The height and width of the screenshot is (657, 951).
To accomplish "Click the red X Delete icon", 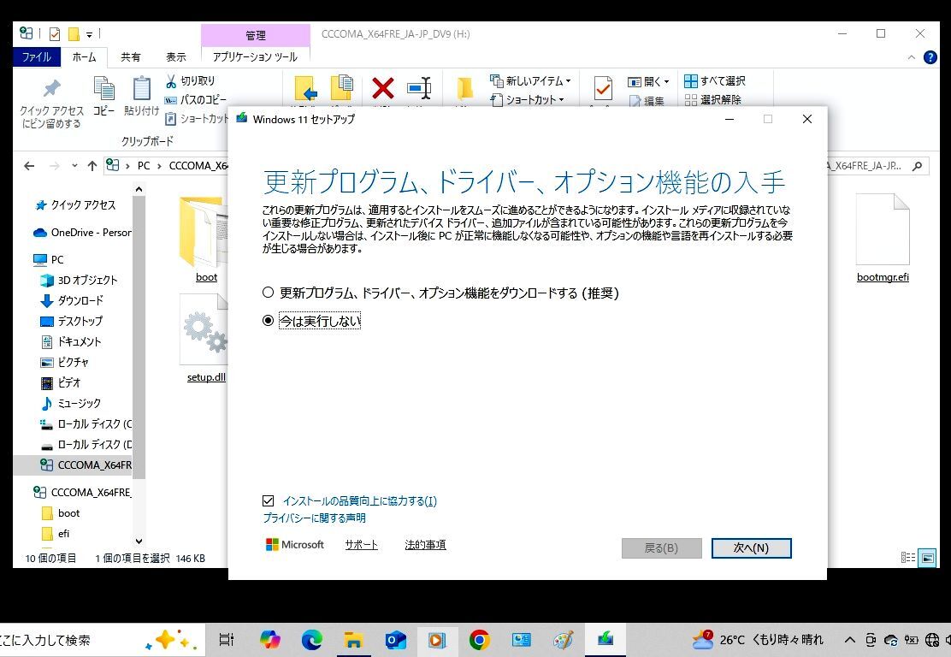I will tap(382, 89).
